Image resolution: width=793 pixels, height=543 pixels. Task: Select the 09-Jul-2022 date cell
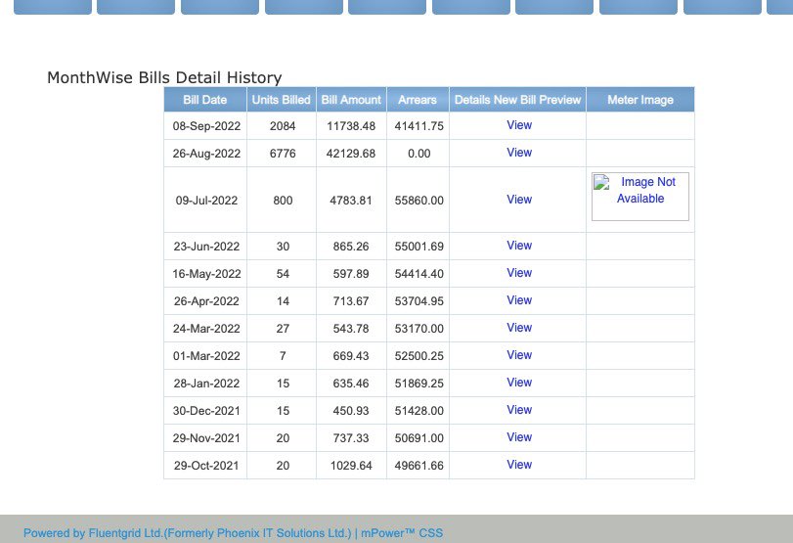(206, 201)
